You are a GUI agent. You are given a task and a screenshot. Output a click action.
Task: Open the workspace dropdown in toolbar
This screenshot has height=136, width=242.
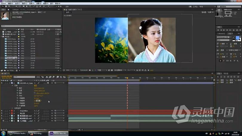(x=207, y=7)
